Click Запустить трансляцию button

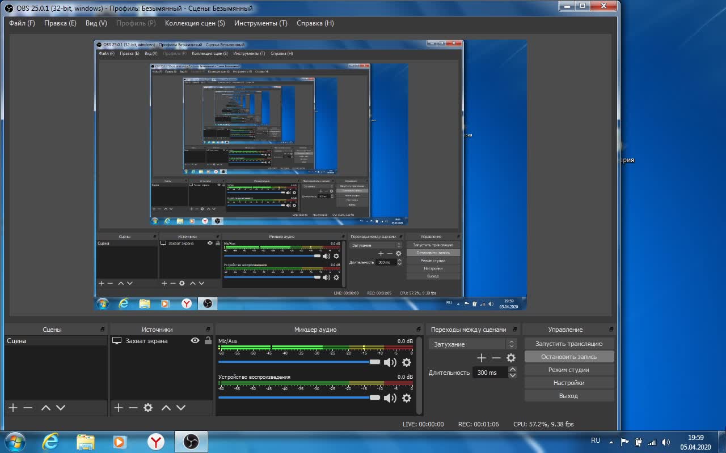[x=569, y=344]
